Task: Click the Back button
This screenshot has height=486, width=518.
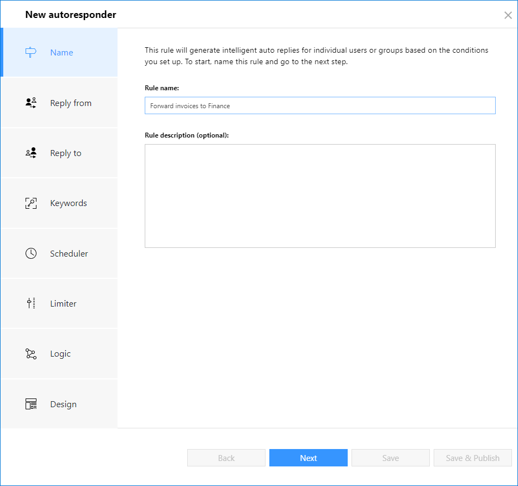Action: (226, 458)
